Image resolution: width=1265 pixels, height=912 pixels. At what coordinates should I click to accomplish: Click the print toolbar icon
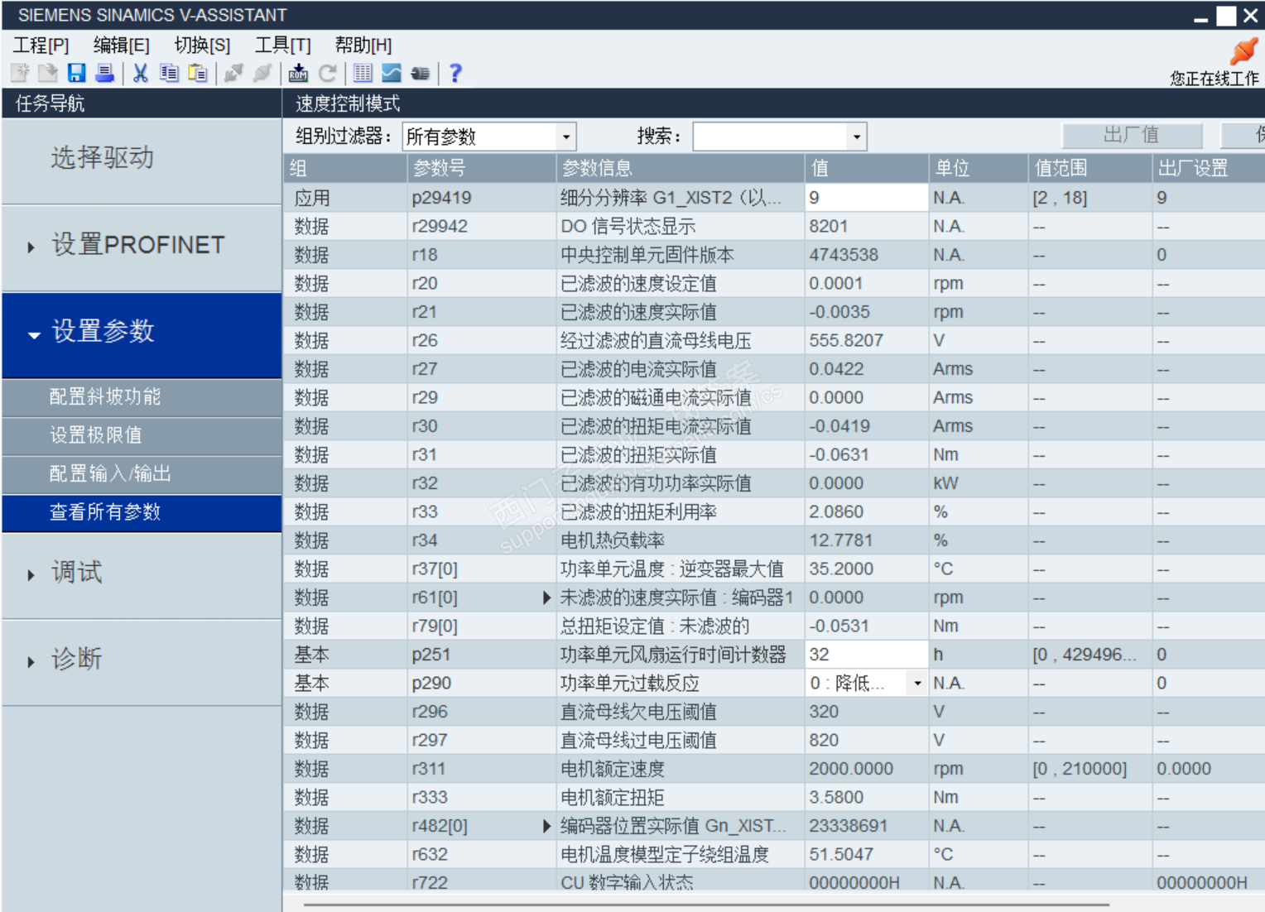(105, 73)
